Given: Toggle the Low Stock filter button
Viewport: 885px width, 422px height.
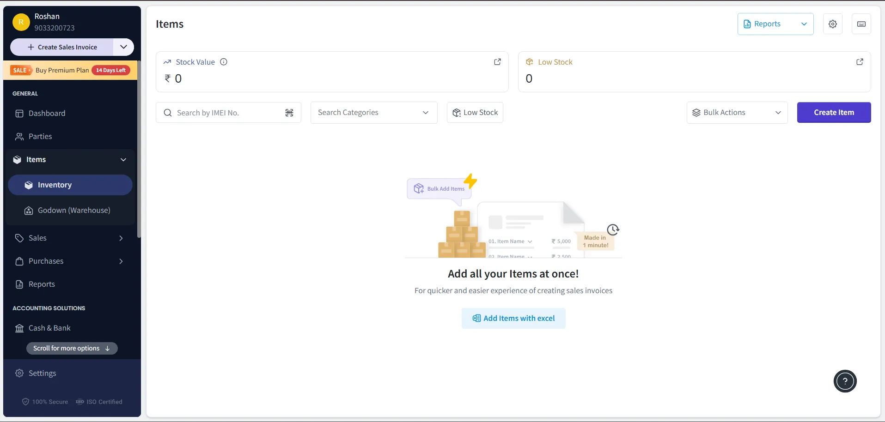Looking at the screenshot, I should (x=475, y=113).
